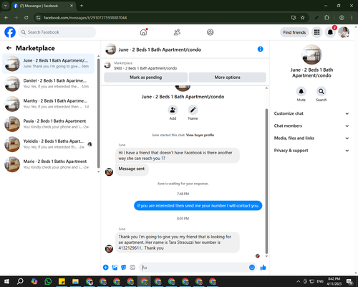Open the profile circle icon in top navigation
The height and width of the screenshot is (287, 358).
pos(211,32)
